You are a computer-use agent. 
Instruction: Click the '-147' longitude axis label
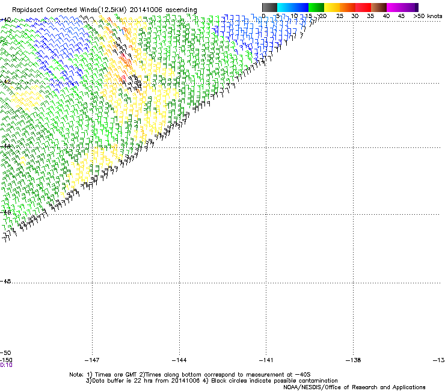coord(92,360)
